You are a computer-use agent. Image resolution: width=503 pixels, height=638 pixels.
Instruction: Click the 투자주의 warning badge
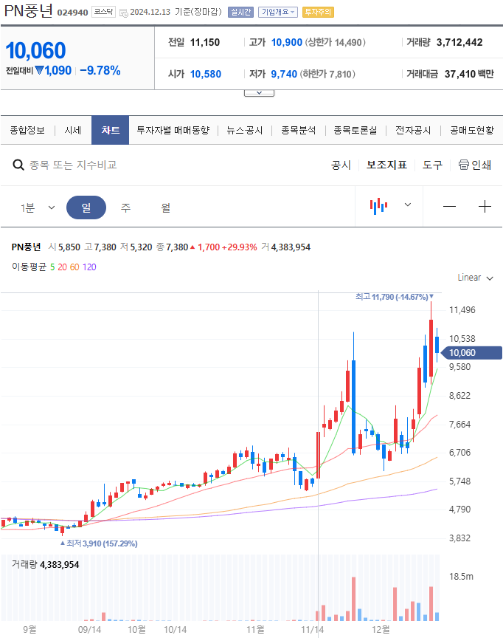coord(318,13)
